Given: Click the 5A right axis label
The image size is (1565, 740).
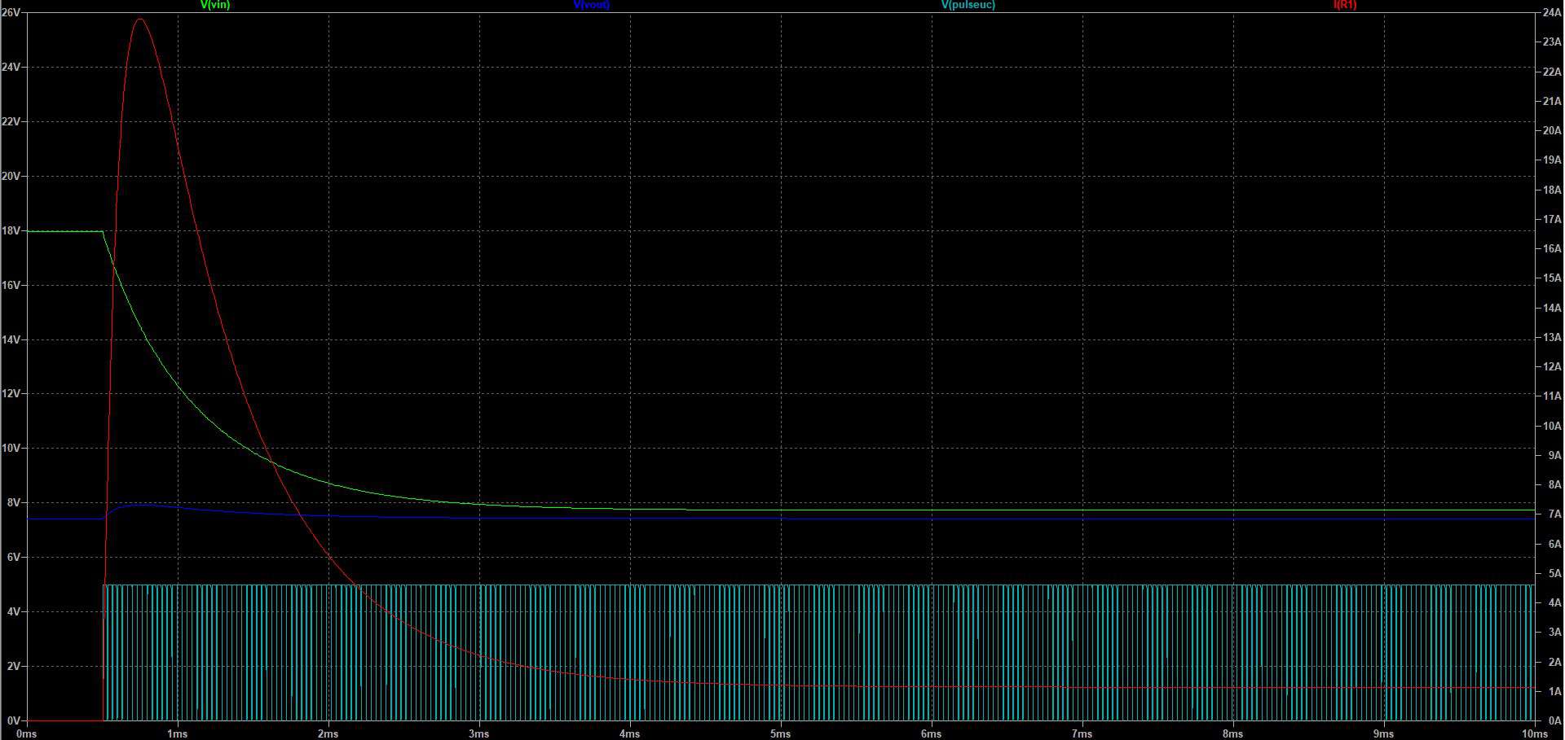Looking at the screenshot, I should (1554, 573).
